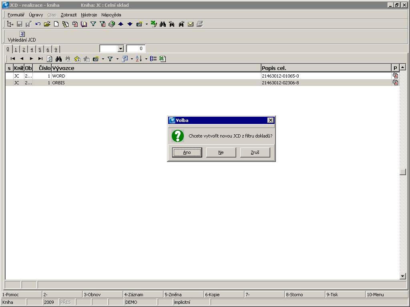Click the Číslo column header
This screenshot has height=307, width=410.
click(42, 68)
